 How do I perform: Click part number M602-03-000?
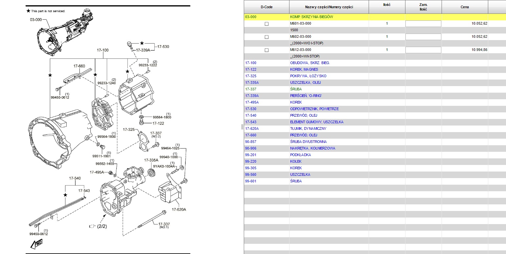pyautogui.click(x=301, y=36)
